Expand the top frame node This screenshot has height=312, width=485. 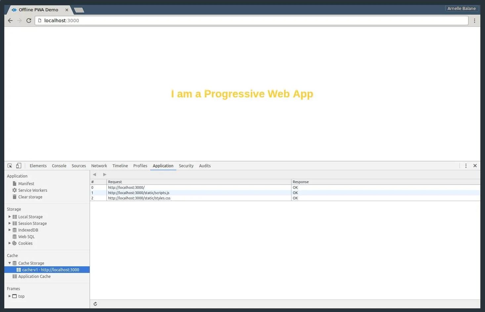coord(9,296)
